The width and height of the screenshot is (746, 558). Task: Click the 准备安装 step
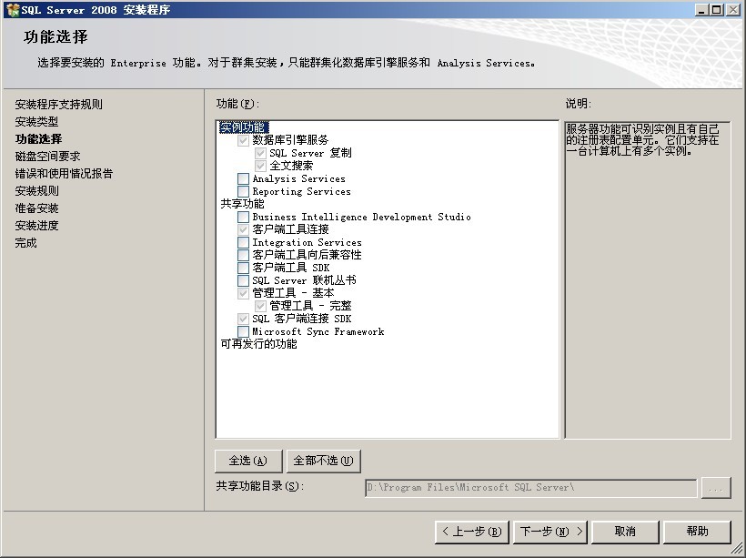[36, 208]
